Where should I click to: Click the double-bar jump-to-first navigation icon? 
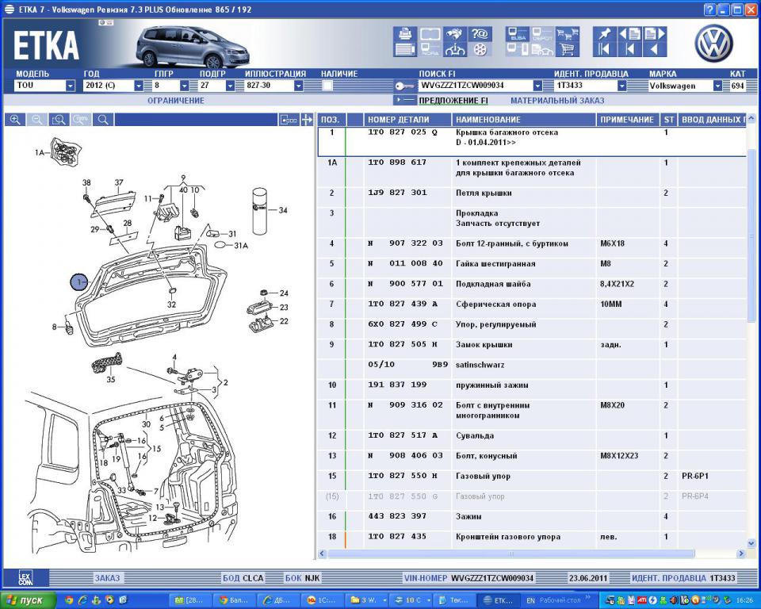(604, 49)
